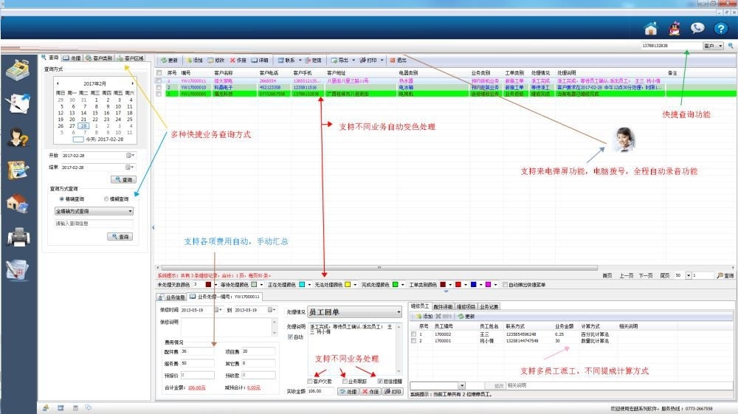Click the 短信 SMS toolbar button
The width and height of the screenshot is (738, 414).
[313, 61]
